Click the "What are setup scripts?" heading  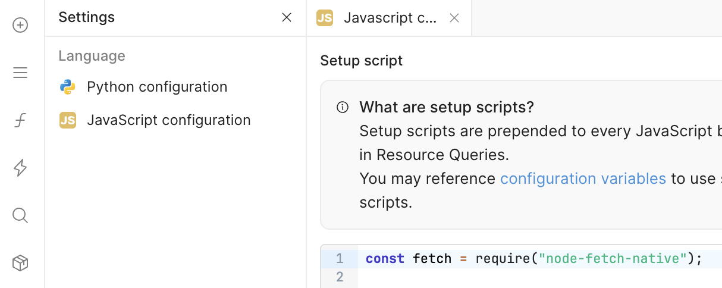(x=447, y=108)
